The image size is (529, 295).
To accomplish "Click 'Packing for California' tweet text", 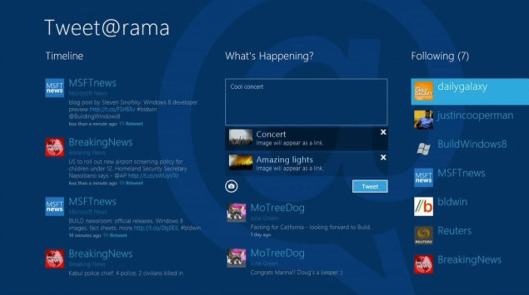I will pos(310,227).
